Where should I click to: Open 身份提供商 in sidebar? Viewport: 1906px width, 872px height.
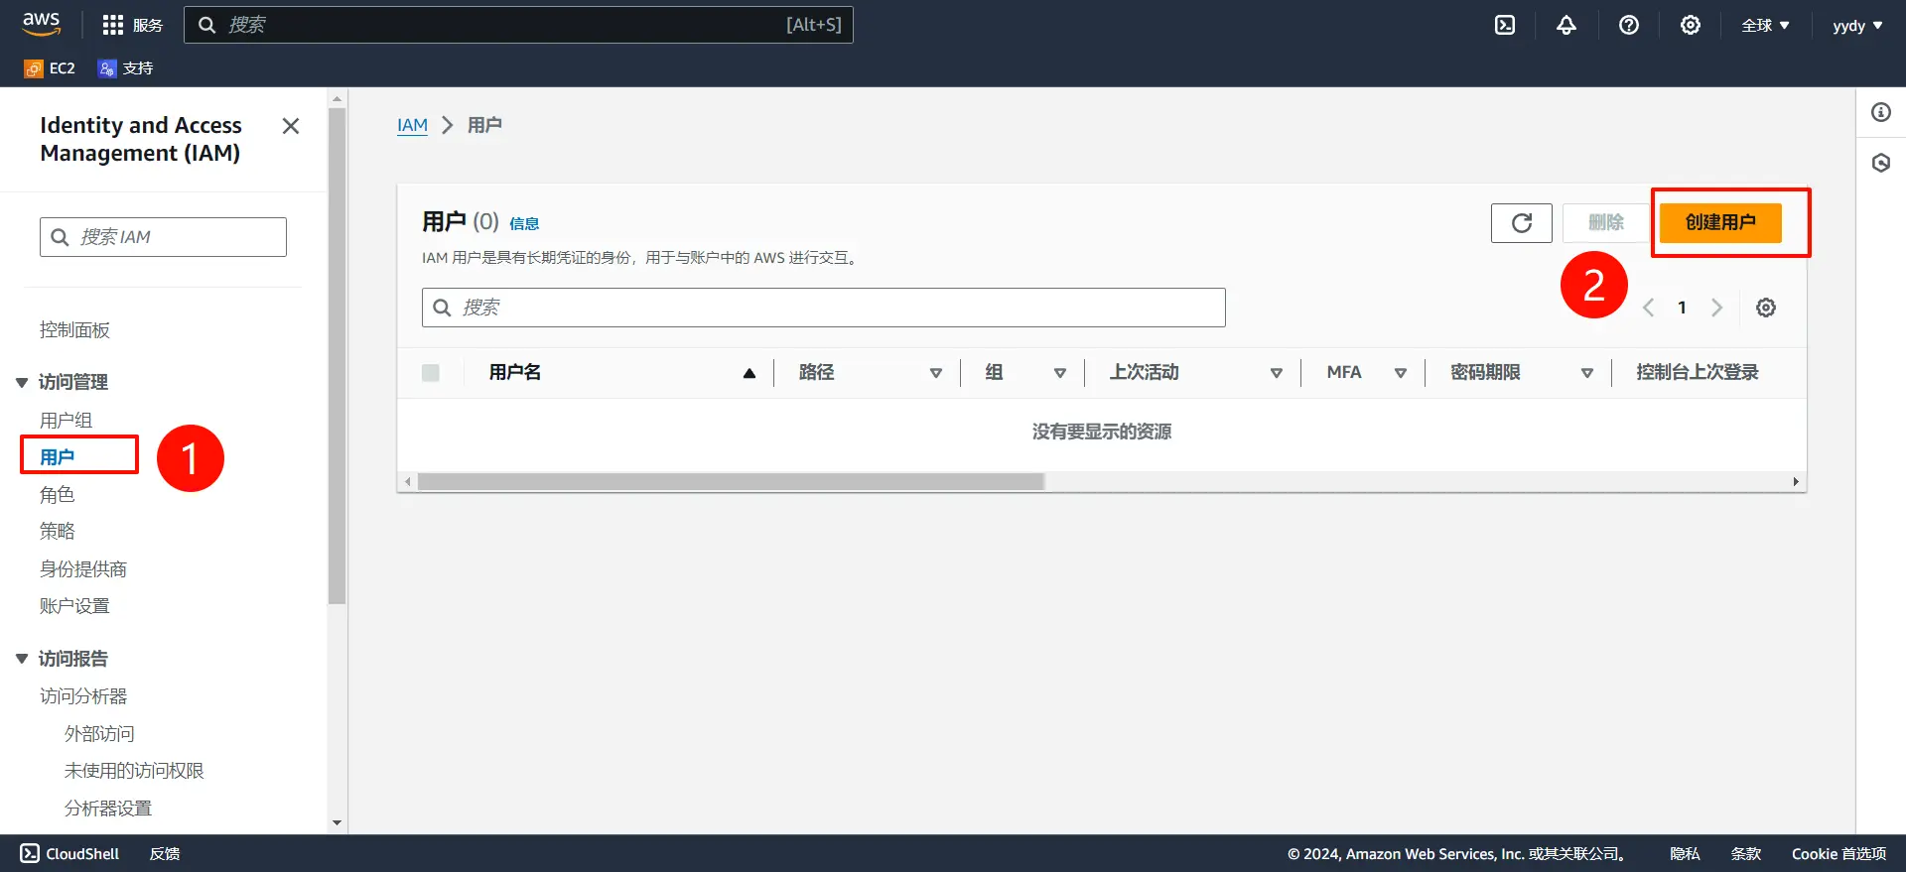[x=83, y=568]
